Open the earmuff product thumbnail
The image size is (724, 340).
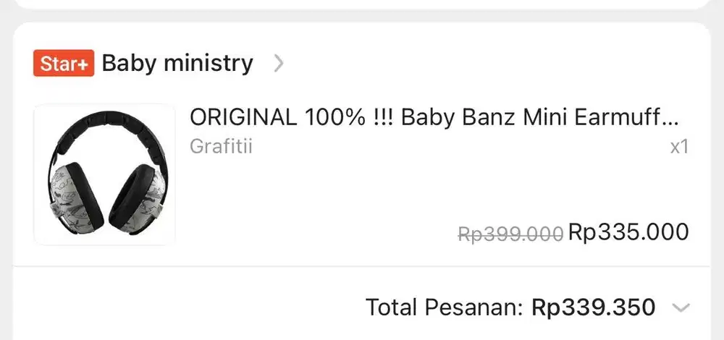coord(104,174)
